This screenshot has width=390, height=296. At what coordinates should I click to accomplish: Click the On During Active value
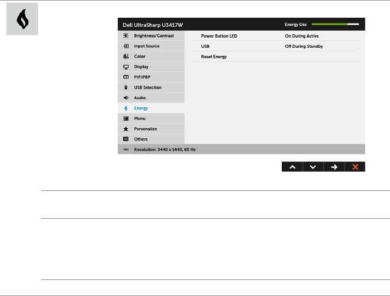coord(302,36)
